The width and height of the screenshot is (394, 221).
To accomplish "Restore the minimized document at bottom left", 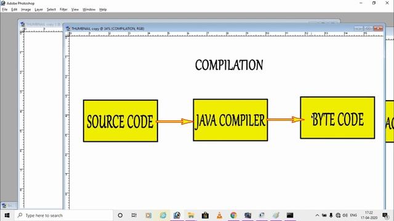I will coord(9,206).
